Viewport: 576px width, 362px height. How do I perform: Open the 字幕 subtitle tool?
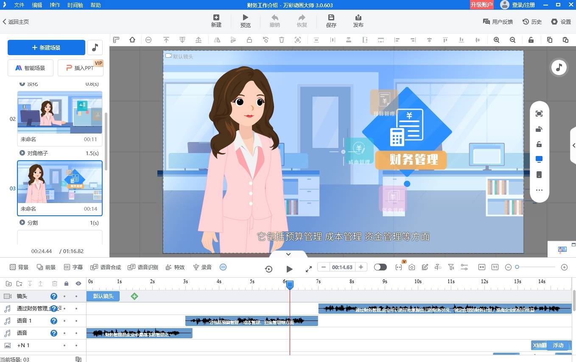tap(73, 267)
